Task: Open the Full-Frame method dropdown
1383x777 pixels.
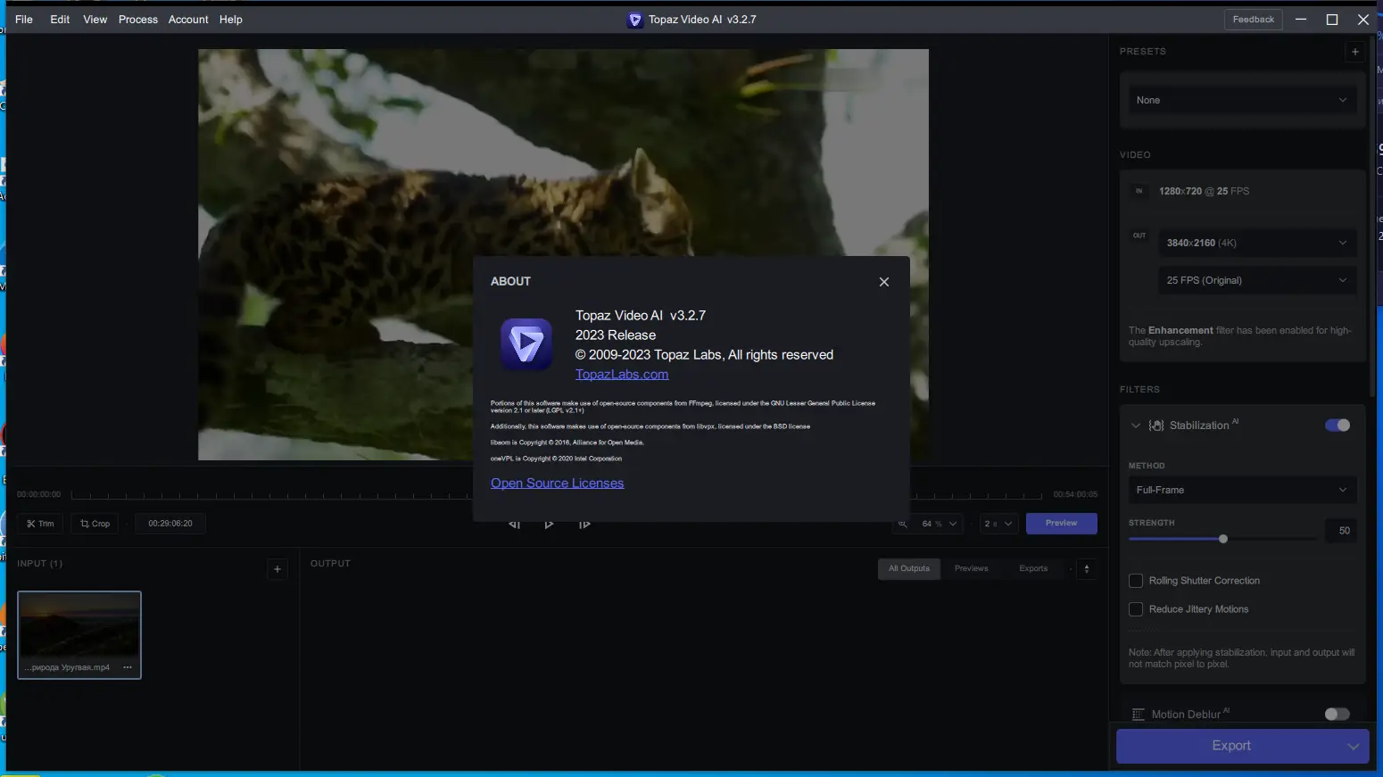Action: (1242, 490)
